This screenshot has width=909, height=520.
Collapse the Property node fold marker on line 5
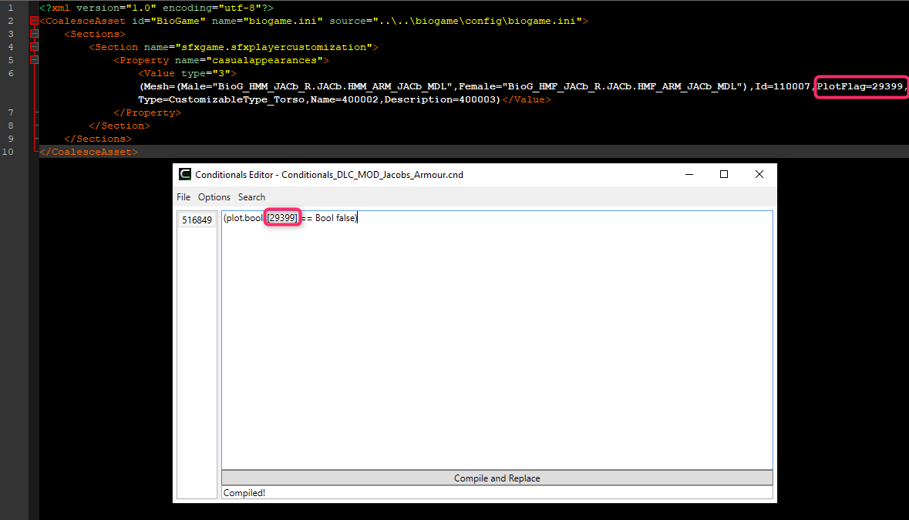[x=34, y=60]
